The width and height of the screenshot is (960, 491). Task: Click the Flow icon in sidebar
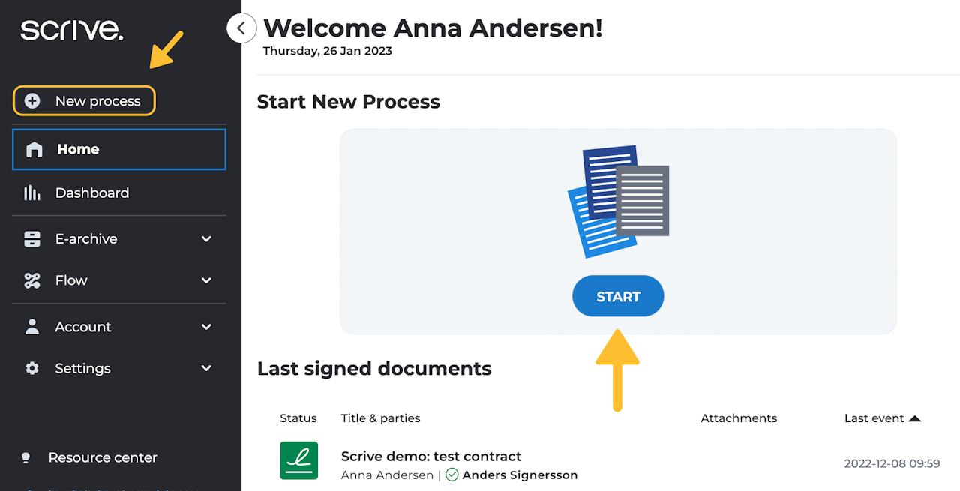32,280
